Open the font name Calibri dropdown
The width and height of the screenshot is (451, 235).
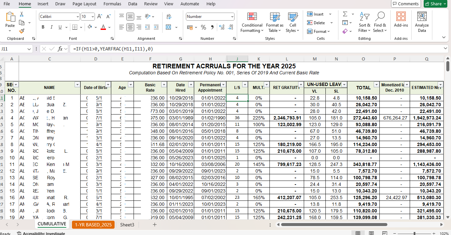click(x=78, y=17)
